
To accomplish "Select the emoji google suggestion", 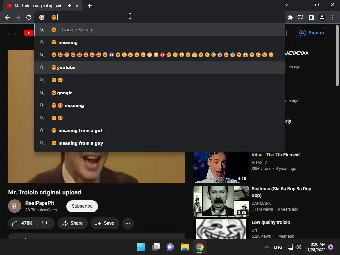I will click(x=159, y=93).
